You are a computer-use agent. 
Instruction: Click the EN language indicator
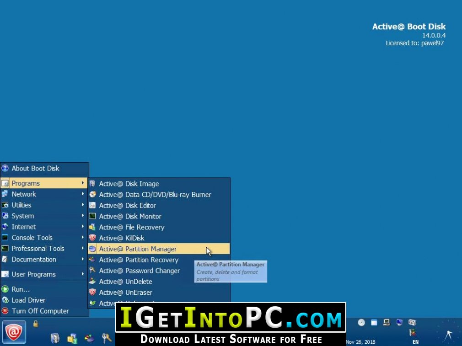[x=415, y=342]
